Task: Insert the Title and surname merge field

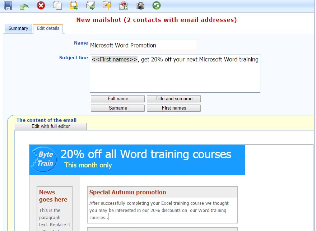Action: coord(174,99)
